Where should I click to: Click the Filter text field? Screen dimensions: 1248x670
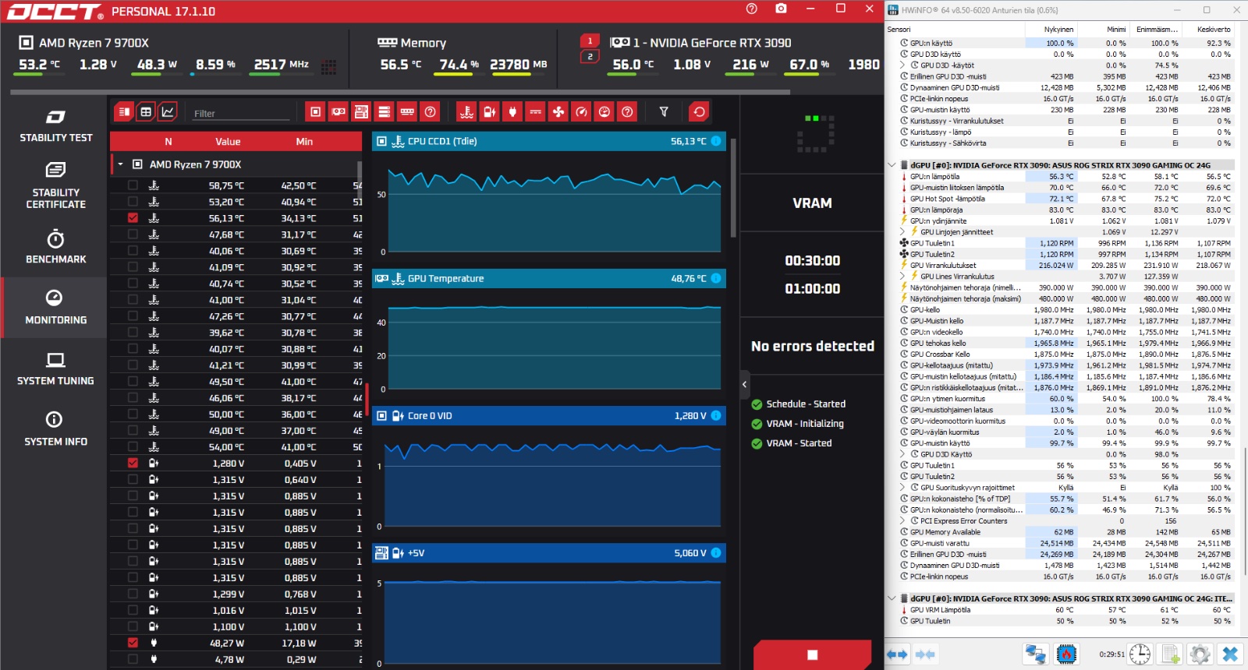click(241, 114)
